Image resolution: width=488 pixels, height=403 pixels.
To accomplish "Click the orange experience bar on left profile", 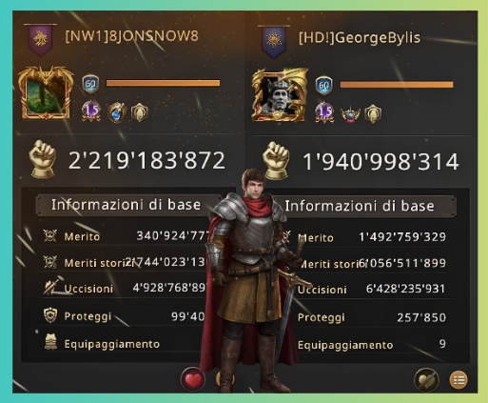I will point(163,83).
